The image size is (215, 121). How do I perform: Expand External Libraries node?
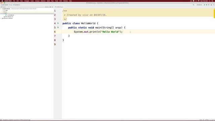(x=1, y=18)
